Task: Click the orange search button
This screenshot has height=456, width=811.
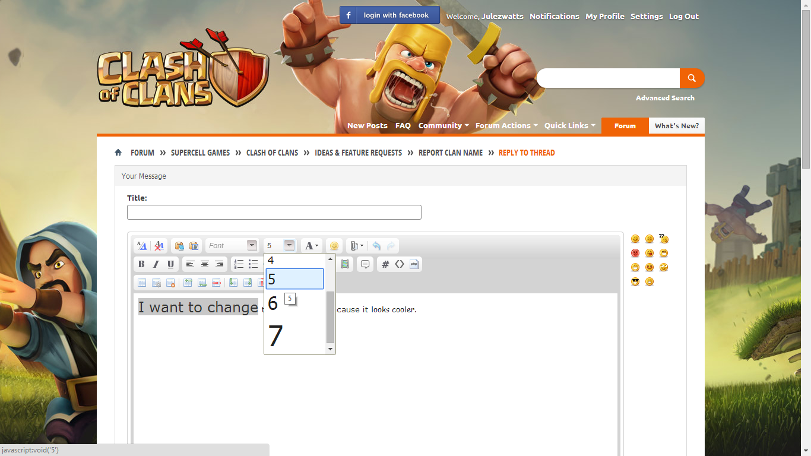Action: click(x=692, y=78)
